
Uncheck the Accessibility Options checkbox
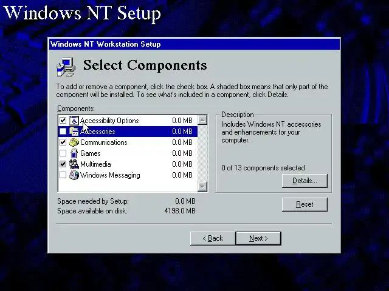coord(63,121)
